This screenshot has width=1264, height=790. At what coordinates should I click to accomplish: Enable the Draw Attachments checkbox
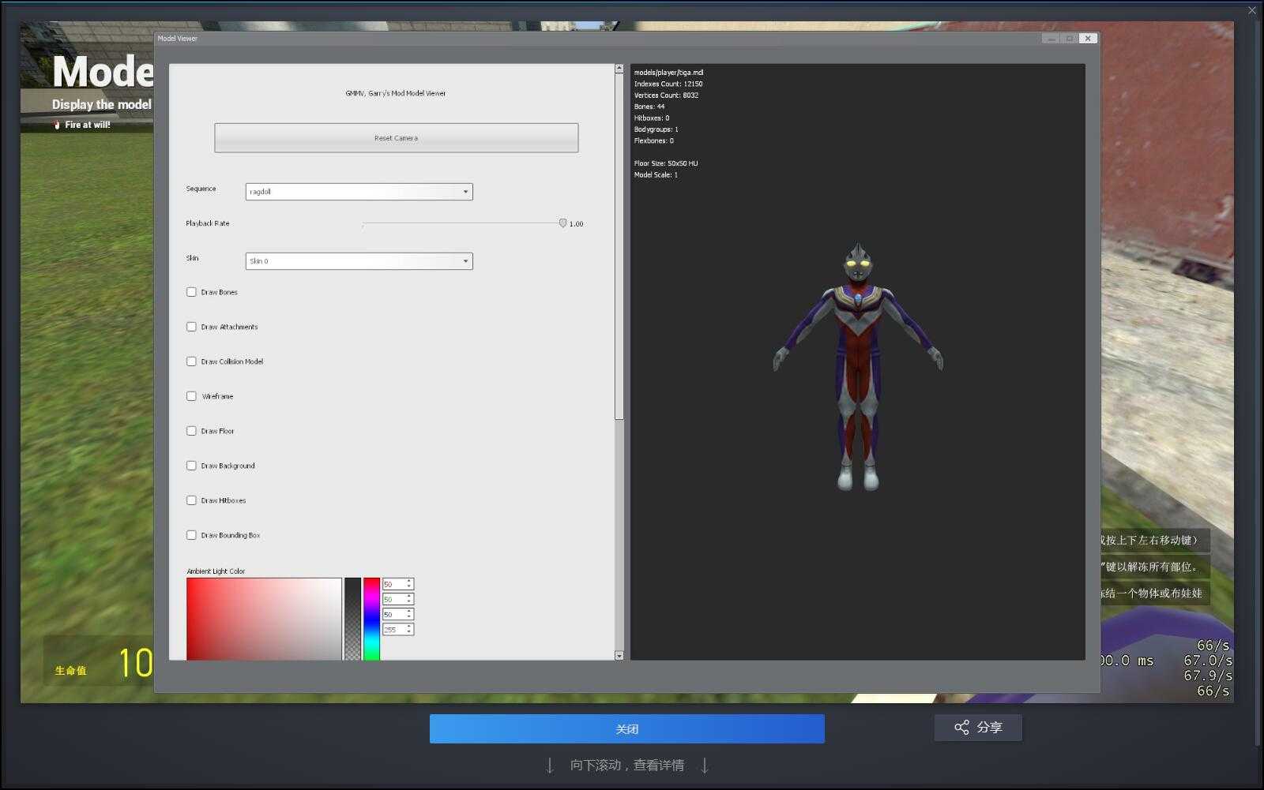(x=191, y=327)
